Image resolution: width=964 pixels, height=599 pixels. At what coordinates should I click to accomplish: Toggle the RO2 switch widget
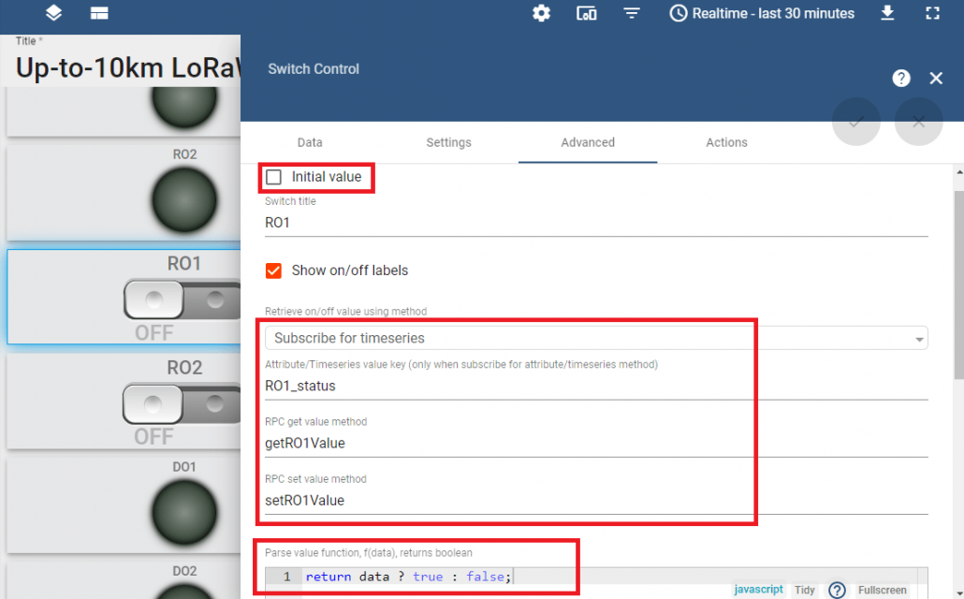pyautogui.click(x=183, y=404)
